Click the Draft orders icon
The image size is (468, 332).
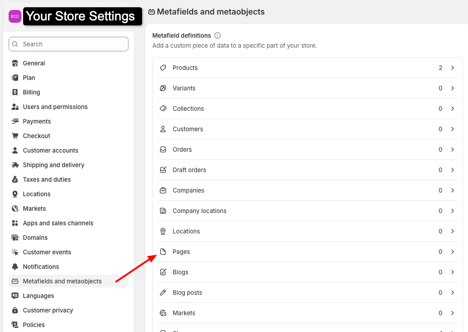pos(163,170)
